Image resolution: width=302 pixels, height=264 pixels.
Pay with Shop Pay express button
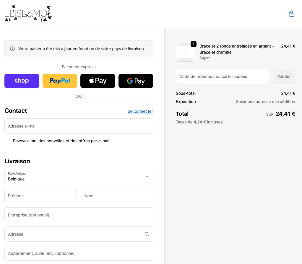(22, 81)
